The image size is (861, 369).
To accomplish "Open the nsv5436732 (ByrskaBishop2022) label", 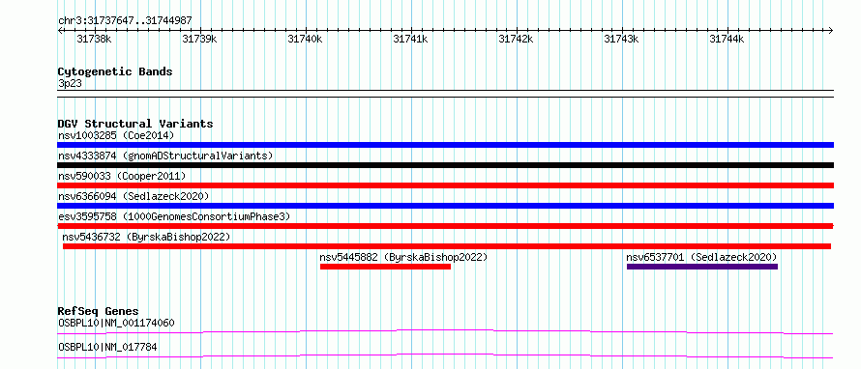I will click(x=147, y=237).
